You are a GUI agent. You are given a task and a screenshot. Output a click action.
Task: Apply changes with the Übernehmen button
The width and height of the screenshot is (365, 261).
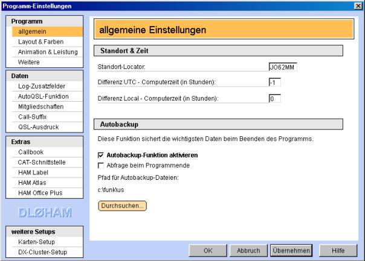(291, 251)
